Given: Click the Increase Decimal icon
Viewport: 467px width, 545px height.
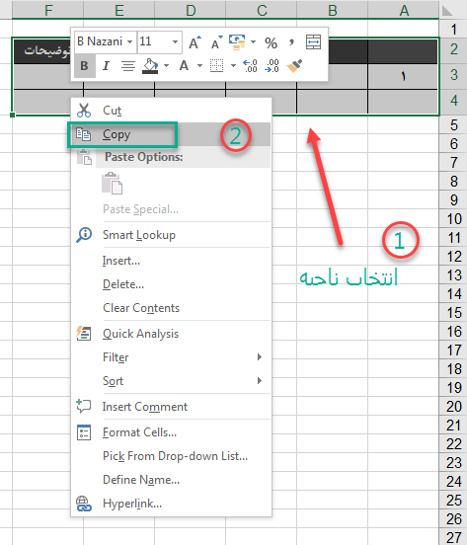Looking at the screenshot, I should tap(250, 66).
